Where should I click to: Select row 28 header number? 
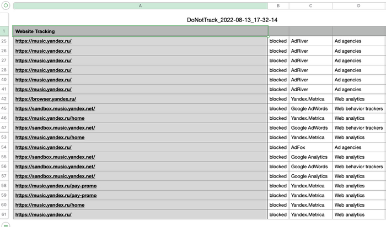4,70
